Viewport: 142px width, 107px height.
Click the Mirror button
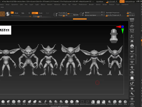pyautogui.click(x=95, y=12)
